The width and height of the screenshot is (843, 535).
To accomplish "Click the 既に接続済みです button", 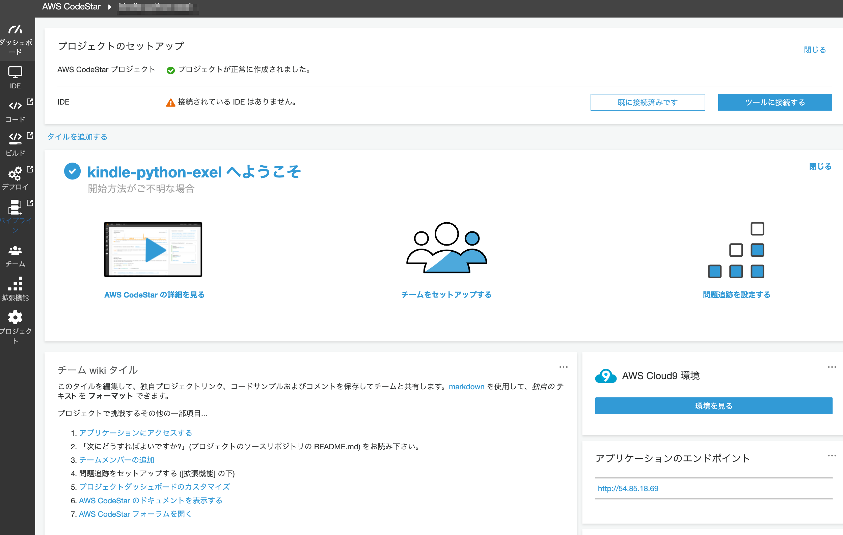I will tap(648, 102).
